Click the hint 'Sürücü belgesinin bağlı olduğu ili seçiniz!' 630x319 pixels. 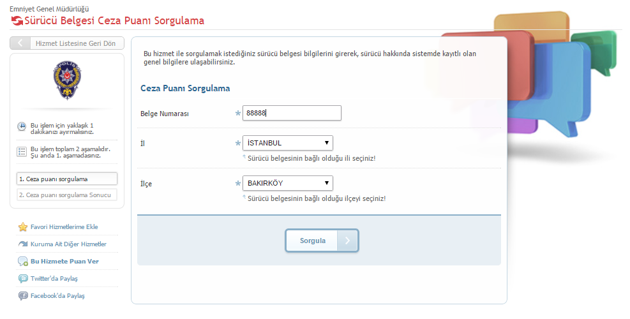pyautogui.click(x=311, y=158)
